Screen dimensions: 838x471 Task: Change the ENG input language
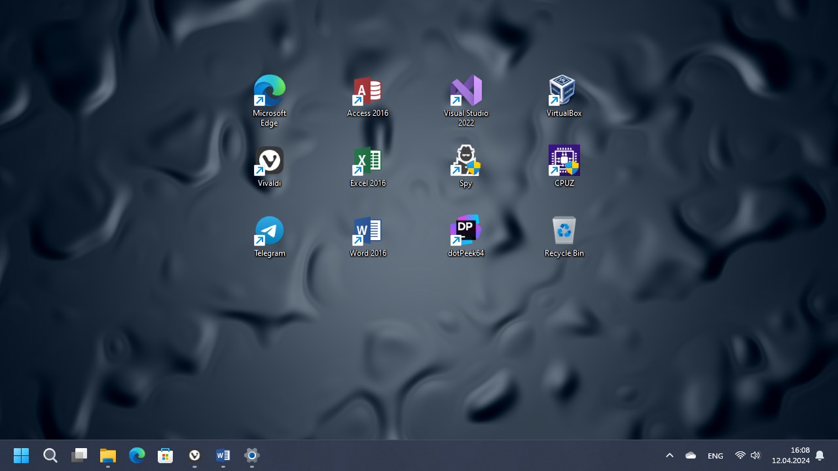click(x=716, y=455)
